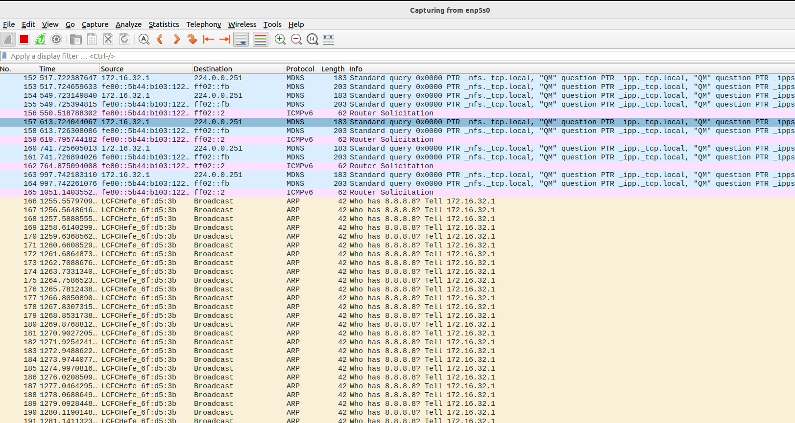Sort by the Protocol column header

(x=302, y=69)
